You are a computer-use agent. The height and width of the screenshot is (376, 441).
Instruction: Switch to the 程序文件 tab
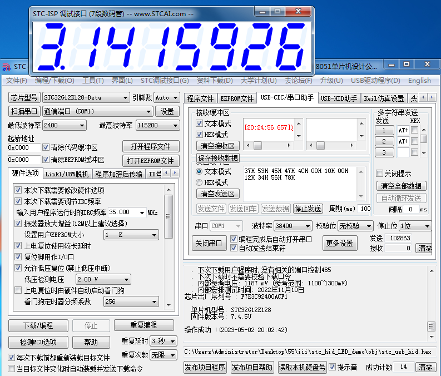200,98
